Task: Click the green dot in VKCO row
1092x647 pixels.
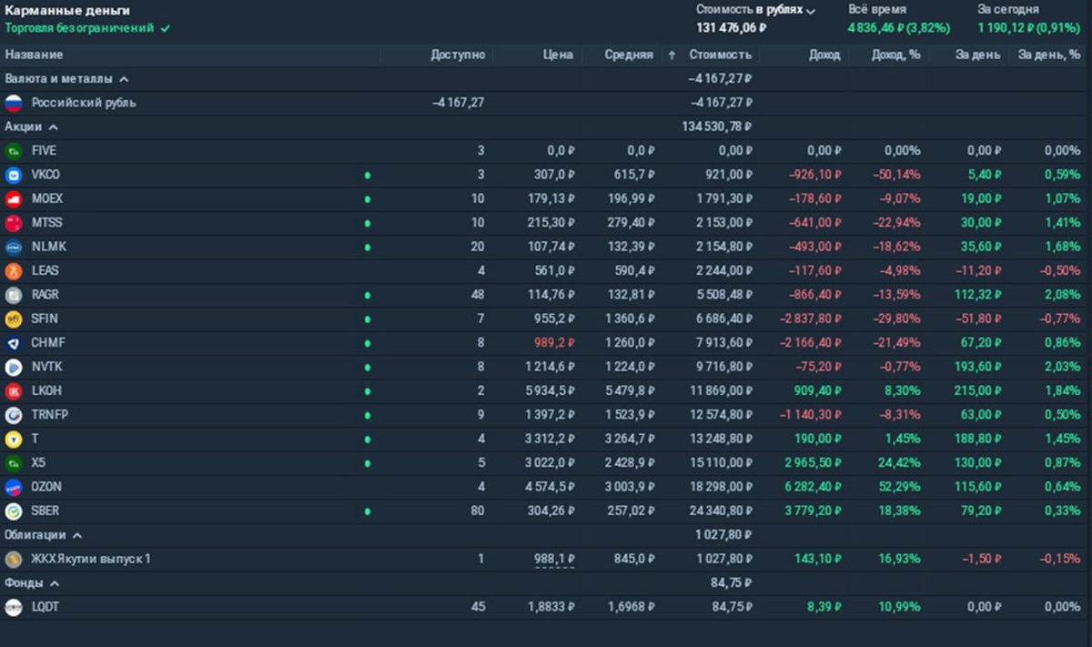Action: point(368,175)
